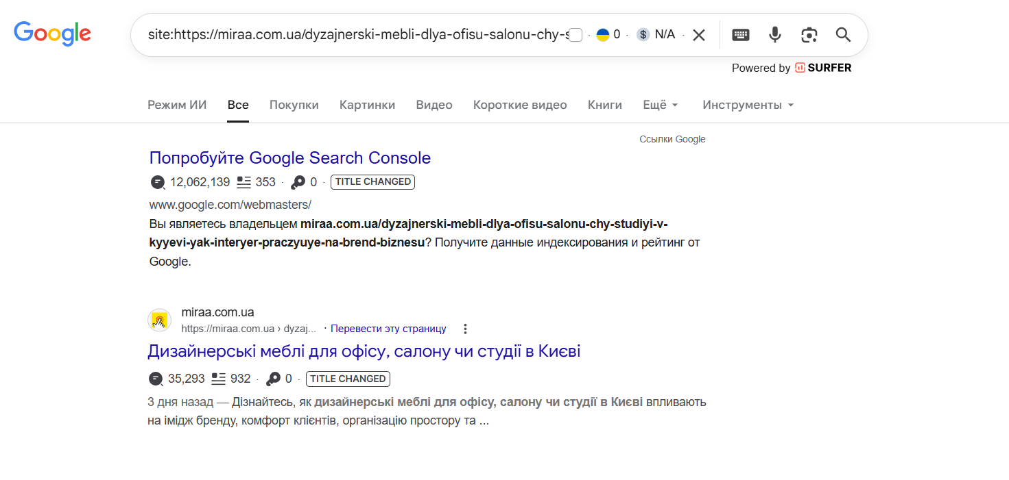
Task: Click the Google logo
Action: tap(52, 34)
